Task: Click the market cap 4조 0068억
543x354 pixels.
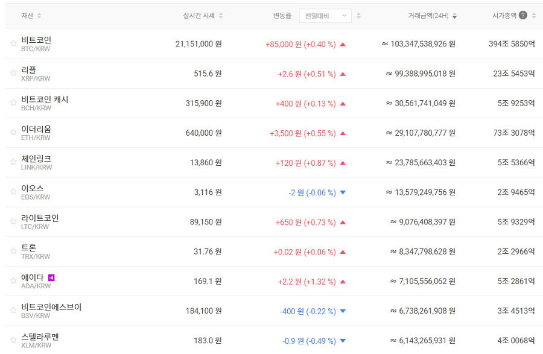Action: pyautogui.click(x=516, y=341)
